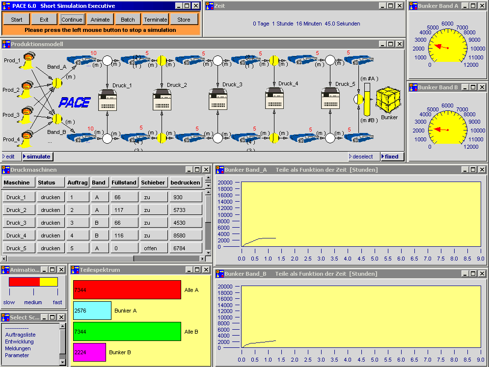Click the red Alle A bar
This screenshot has width=489, height=367.
[127, 290]
